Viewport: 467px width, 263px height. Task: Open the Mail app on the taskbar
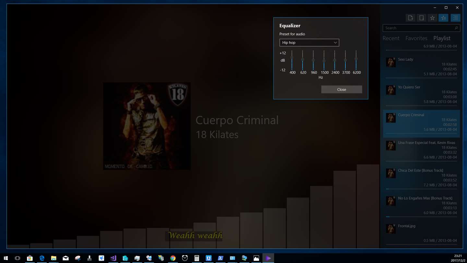pyautogui.click(x=66, y=258)
